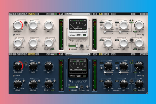Open the settings gear in the dark plugin toolbar
The width and height of the screenshot is (156, 104).
pos(142,54)
